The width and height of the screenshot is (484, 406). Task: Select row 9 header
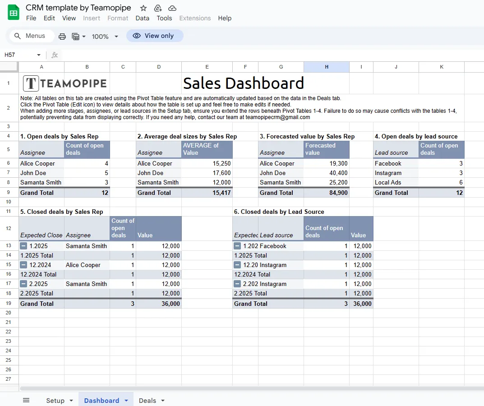pyautogui.click(x=9, y=192)
